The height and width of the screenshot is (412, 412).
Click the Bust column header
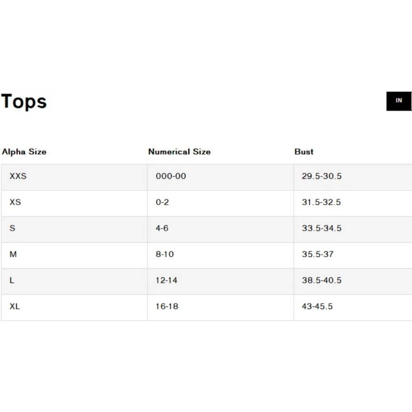pos(304,152)
